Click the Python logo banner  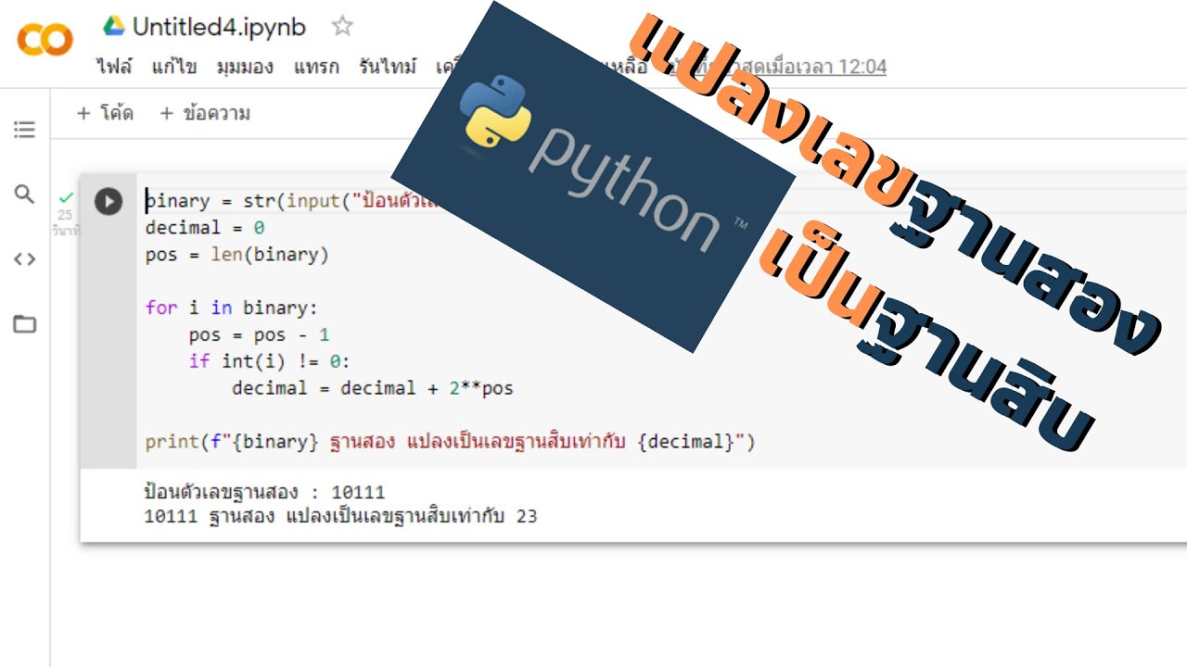[593, 176]
